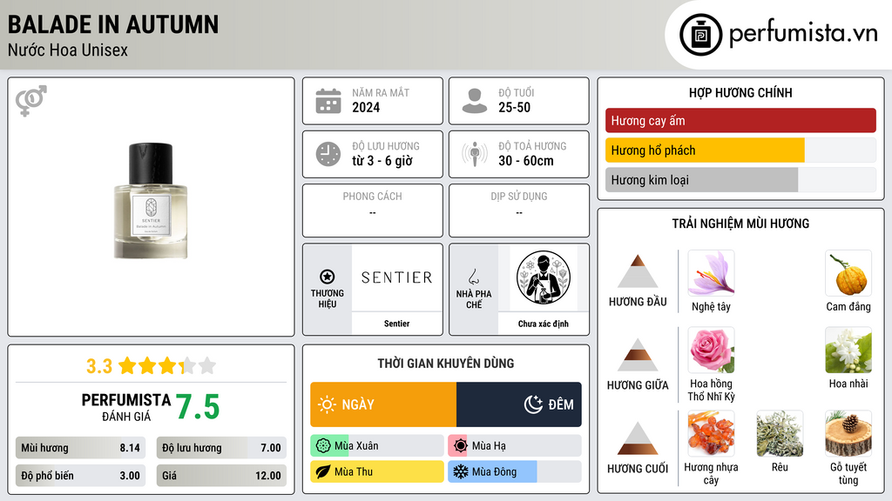Click the Hương hổ phách accord bar
This screenshot has height=501, width=892.
click(x=740, y=150)
